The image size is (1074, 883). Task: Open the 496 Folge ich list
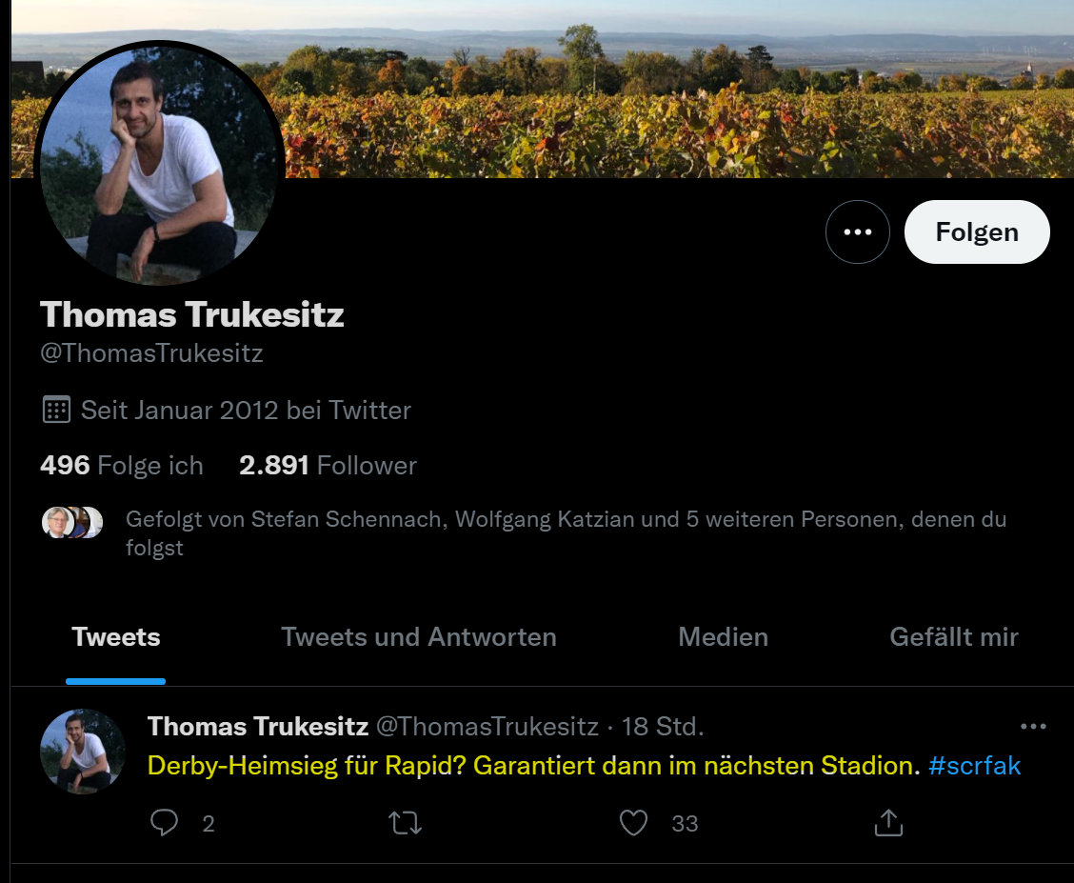[122, 466]
